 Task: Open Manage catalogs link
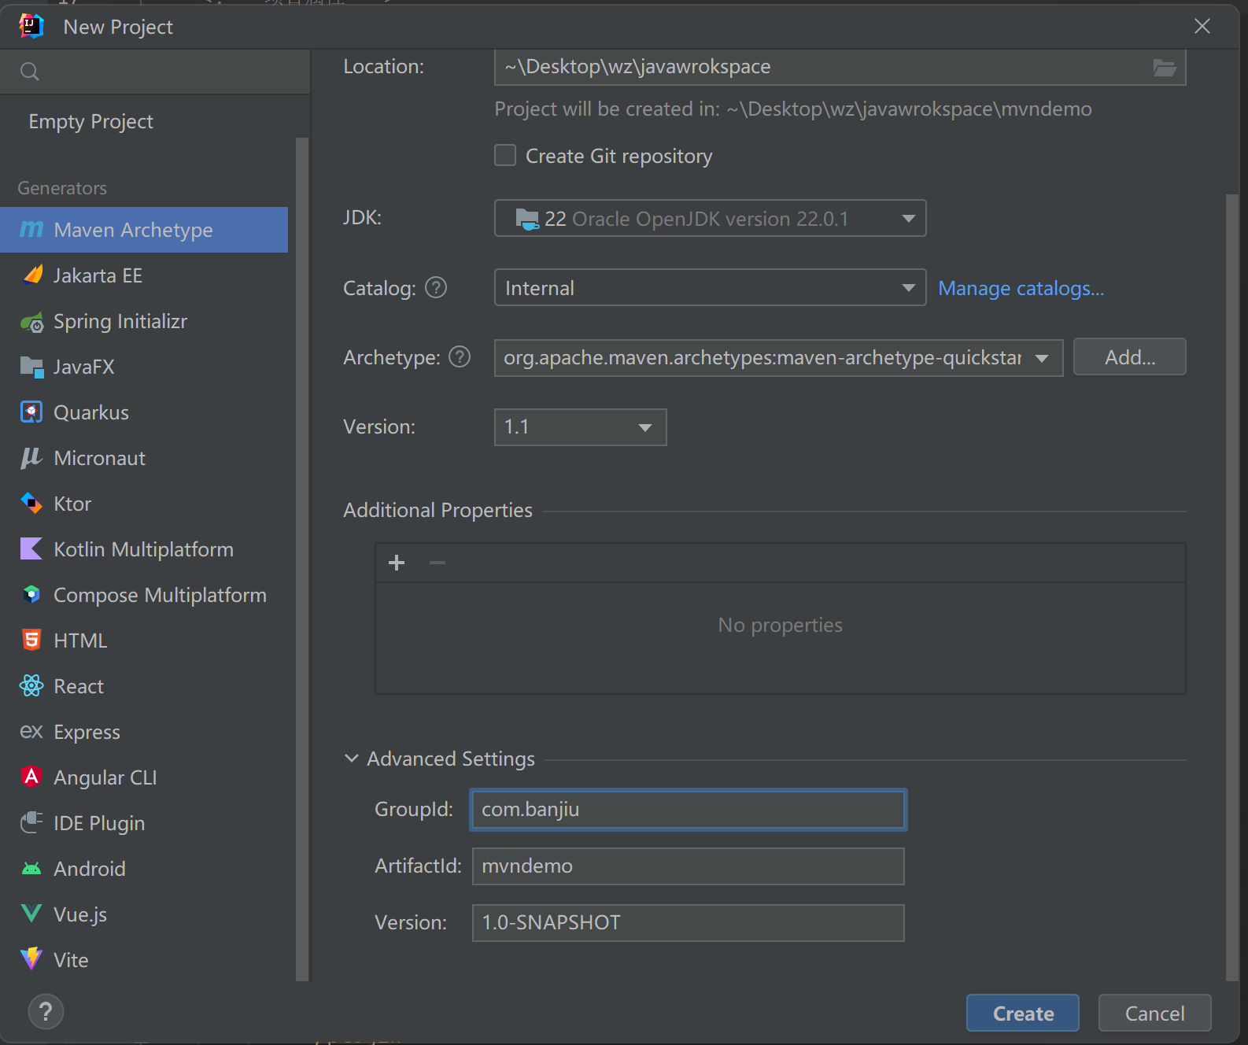[1021, 288]
